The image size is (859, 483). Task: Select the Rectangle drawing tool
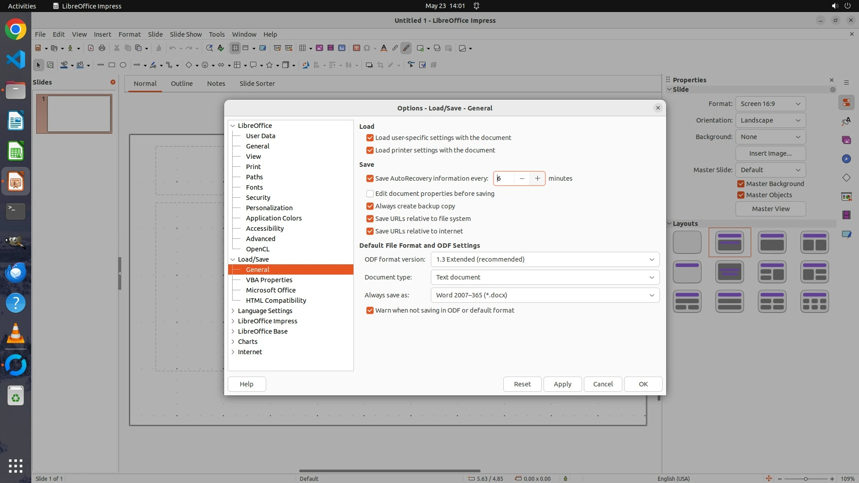[112, 65]
